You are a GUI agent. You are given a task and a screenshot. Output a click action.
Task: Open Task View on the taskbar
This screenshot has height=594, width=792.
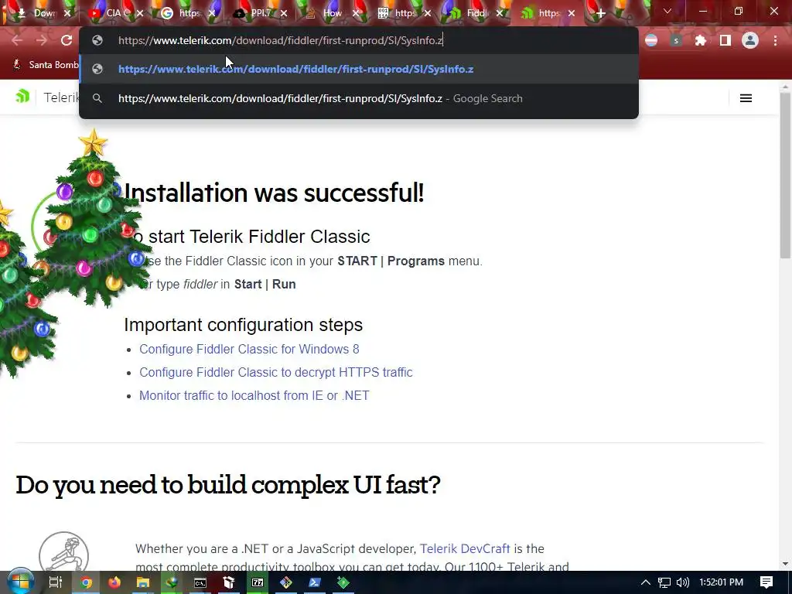55,582
